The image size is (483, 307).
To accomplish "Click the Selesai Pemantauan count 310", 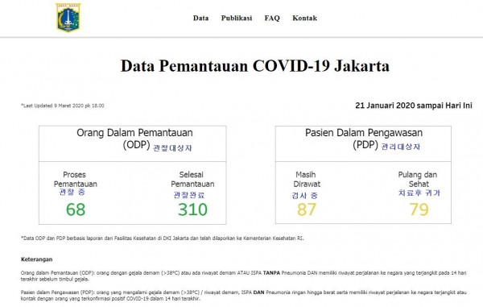I will coord(193,210).
